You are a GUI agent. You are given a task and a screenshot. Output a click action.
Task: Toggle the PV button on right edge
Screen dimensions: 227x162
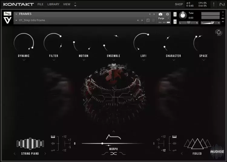coord(223,21)
